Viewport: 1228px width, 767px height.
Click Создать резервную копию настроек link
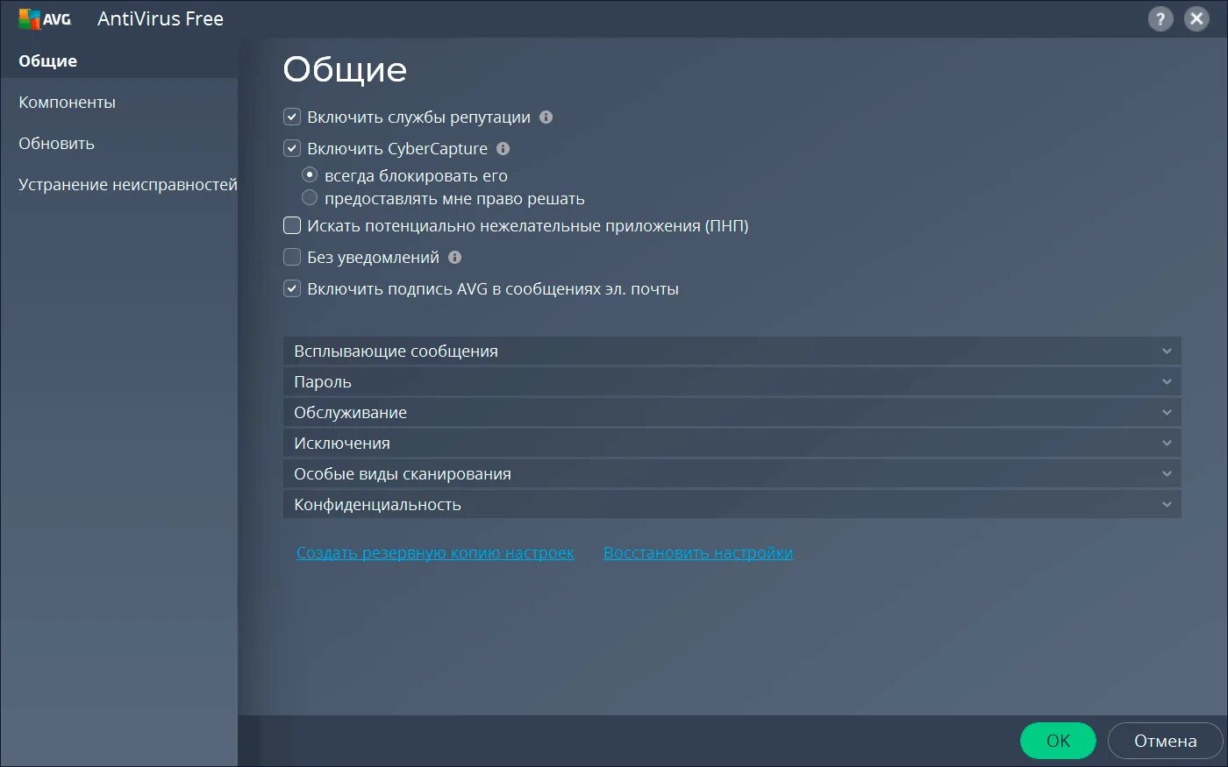tap(435, 552)
